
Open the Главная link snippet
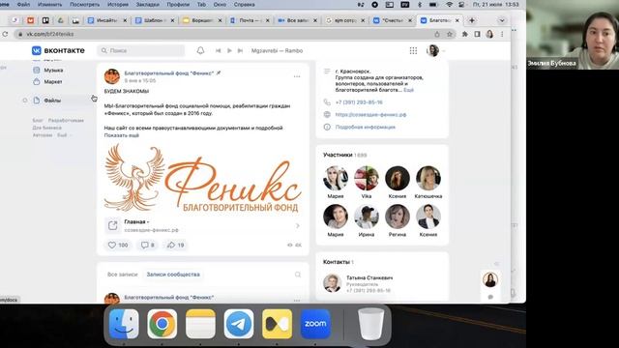pyautogui.click(x=203, y=225)
